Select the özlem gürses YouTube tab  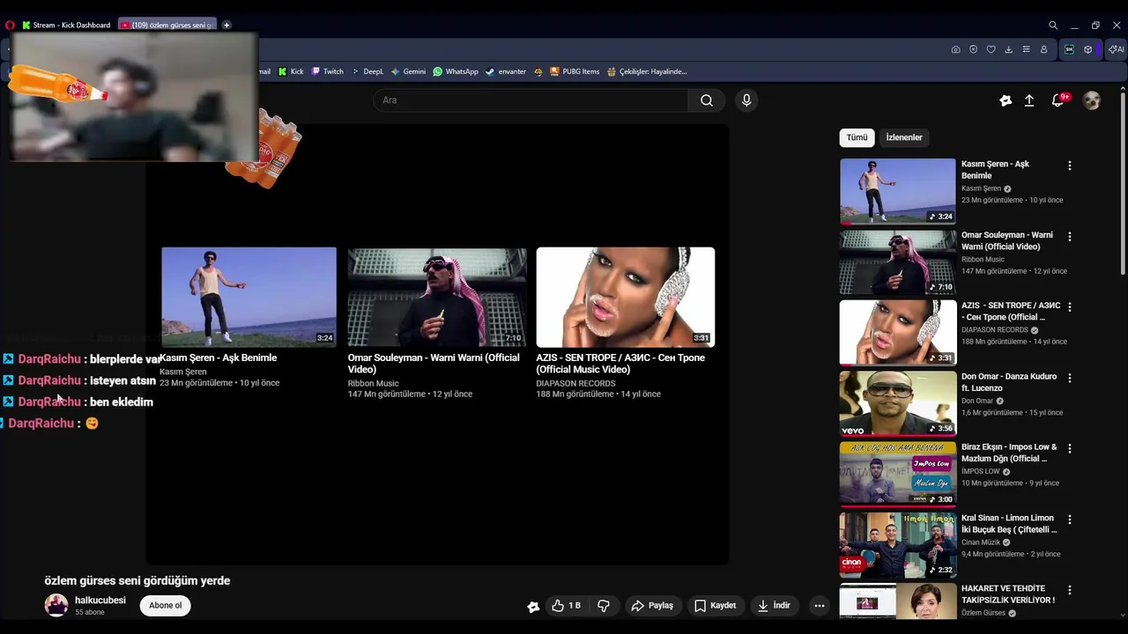pyautogui.click(x=167, y=25)
